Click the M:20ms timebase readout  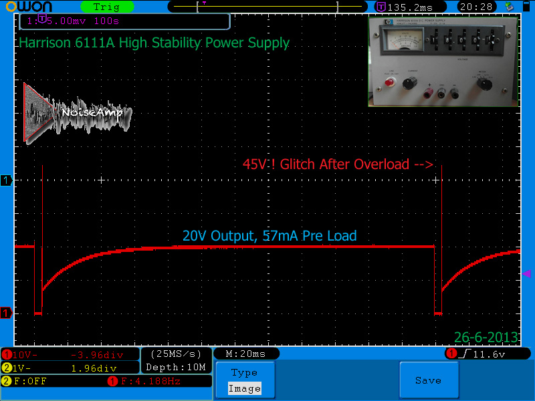click(x=245, y=354)
